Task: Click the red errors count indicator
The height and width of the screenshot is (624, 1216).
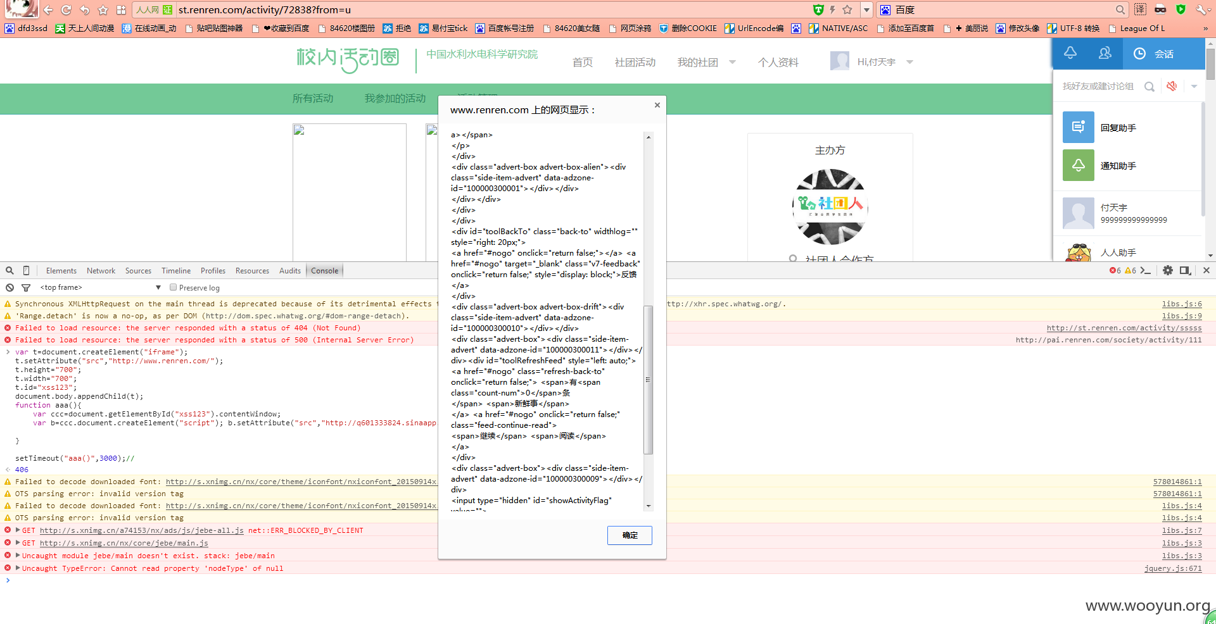Action: [x=1115, y=270]
